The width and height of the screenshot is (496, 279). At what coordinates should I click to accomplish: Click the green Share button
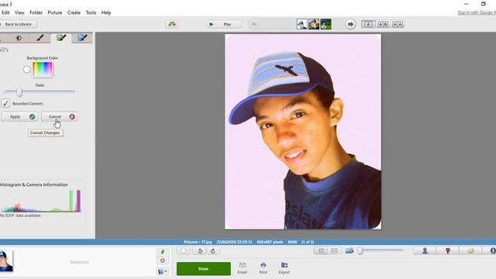coord(203,269)
